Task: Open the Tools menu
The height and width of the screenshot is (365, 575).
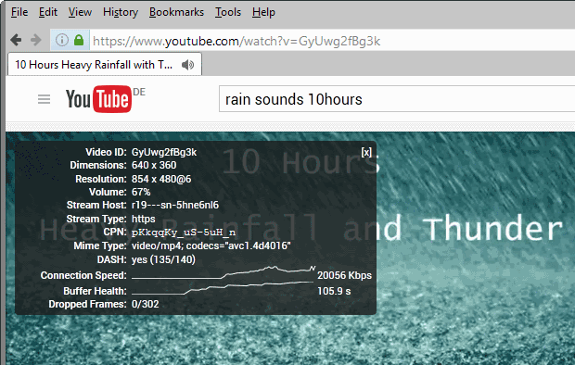Action: tap(228, 12)
